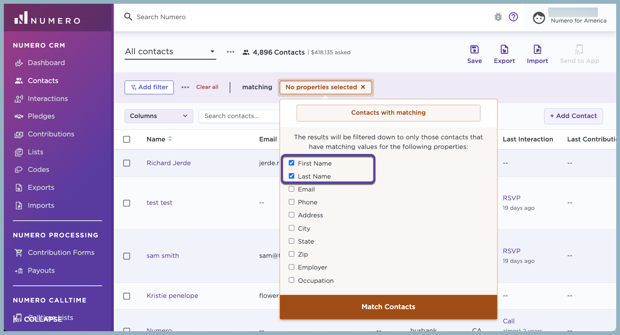The height and width of the screenshot is (335, 620).
Task: Click the Add filter button
Action: click(149, 87)
